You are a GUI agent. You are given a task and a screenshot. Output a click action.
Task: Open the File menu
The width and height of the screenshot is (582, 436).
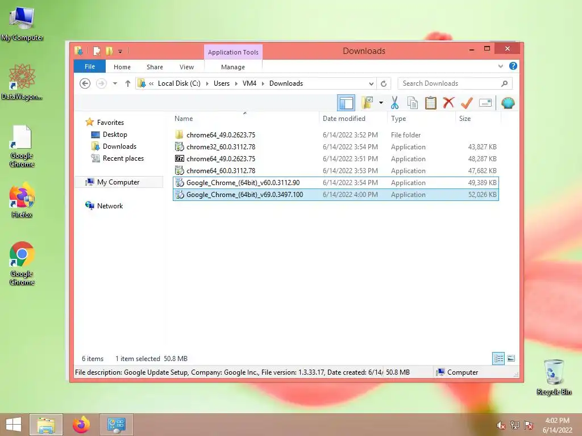pyautogui.click(x=90, y=66)
